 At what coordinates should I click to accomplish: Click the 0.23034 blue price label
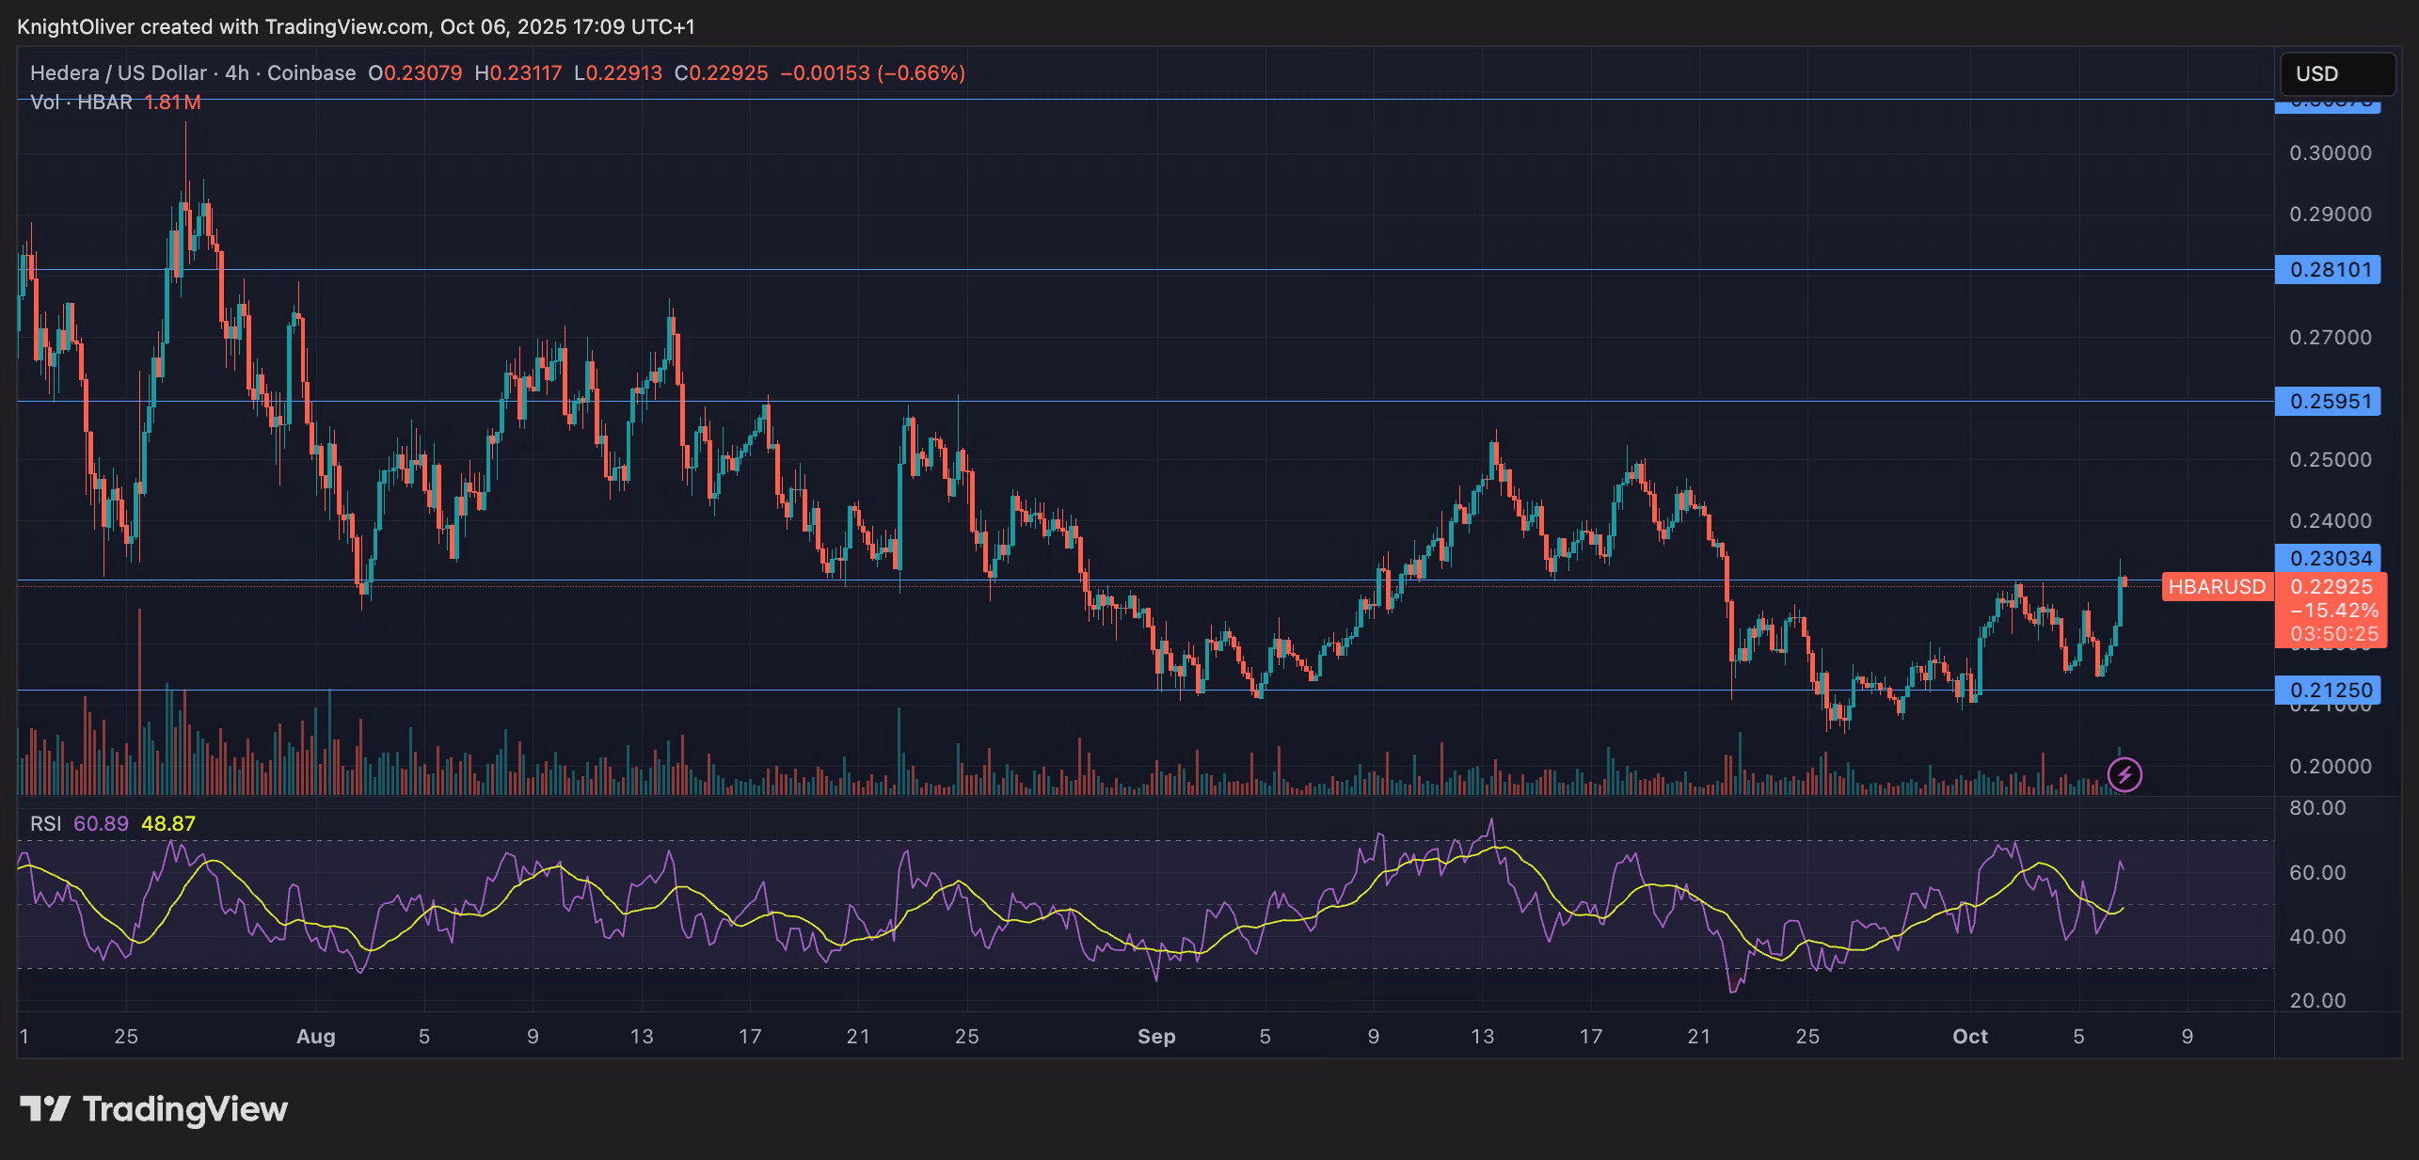point(2328,558)
